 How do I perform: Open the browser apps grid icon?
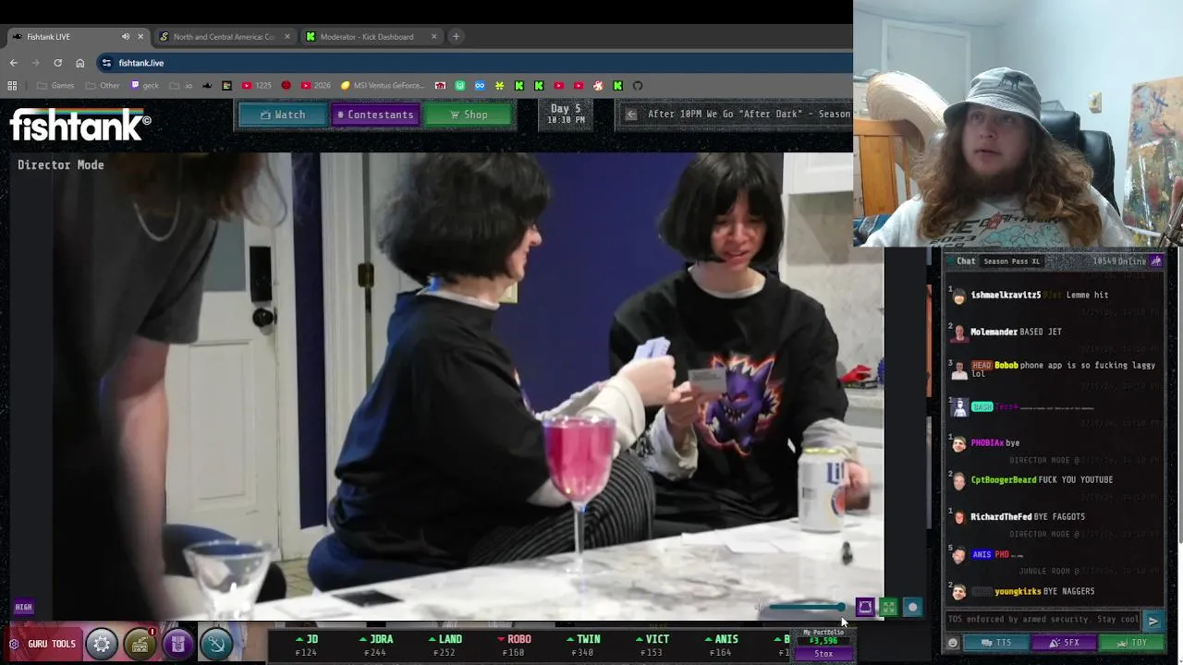pyautogui.click(x=12, y=86)
